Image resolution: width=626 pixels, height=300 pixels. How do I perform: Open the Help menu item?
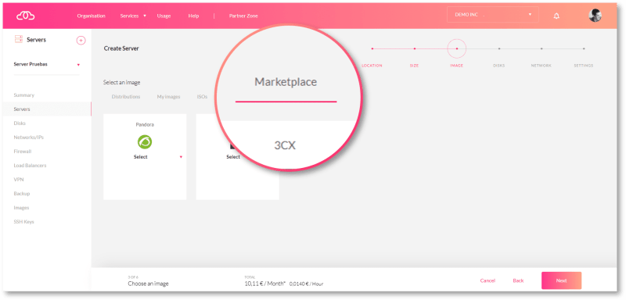click(193, 16)
